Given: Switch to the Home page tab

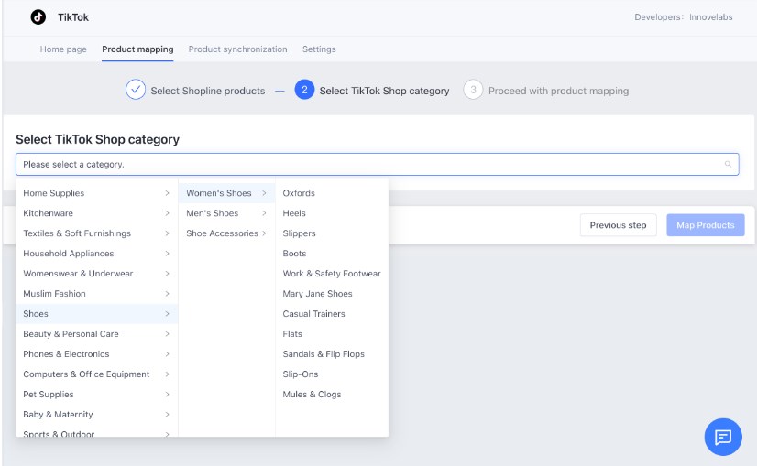Looking at the screenshot, I should click(63, 49).
